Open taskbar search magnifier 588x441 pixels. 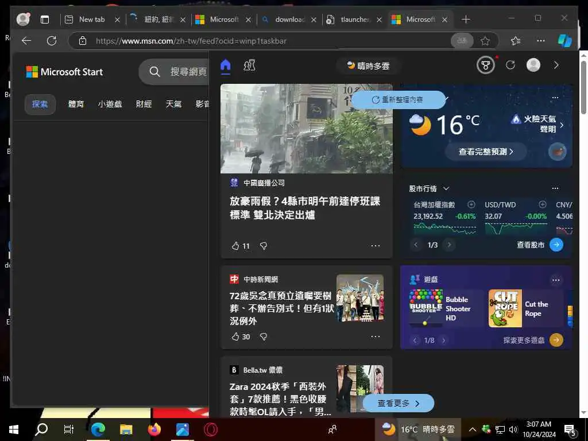pos(41,430)
